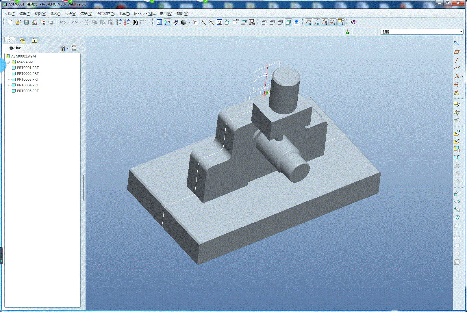Click the Save diskette icon

point(26,22)
